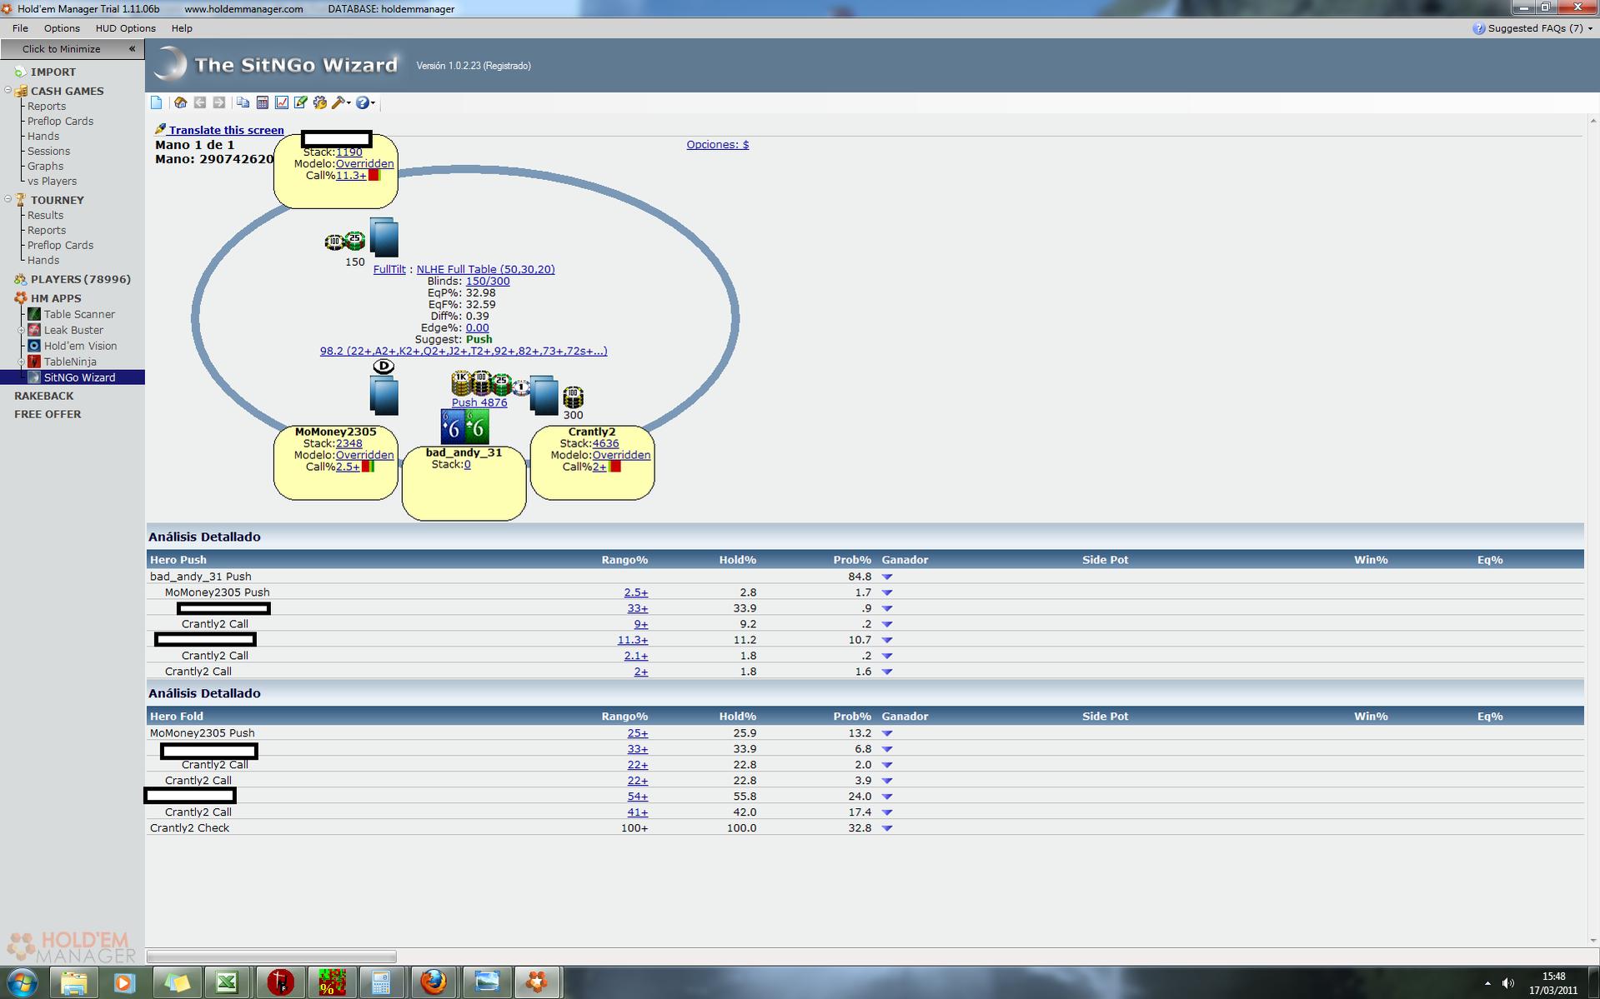Image resolution: width=1600 pixels, height=999 pixels.
Task: Click the Crantly2 stack 4636 link
Action: point(605,443)
